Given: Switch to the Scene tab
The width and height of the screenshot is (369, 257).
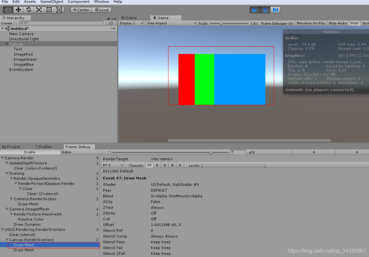Looking at the screenshot, I should pos(129,18).
